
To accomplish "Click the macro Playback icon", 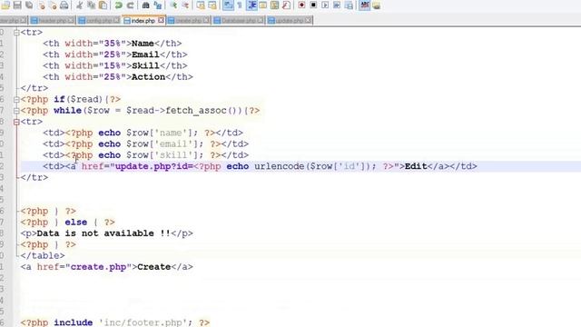I will pyautogui.click(x=325, y=5).
